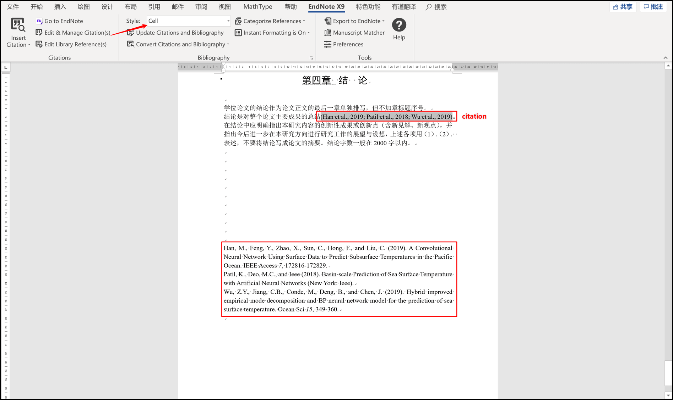Screen dimensions: 673x400
Task: Click the Edit & Manage Citation(s) icon
Action: (x=39, y=33)
